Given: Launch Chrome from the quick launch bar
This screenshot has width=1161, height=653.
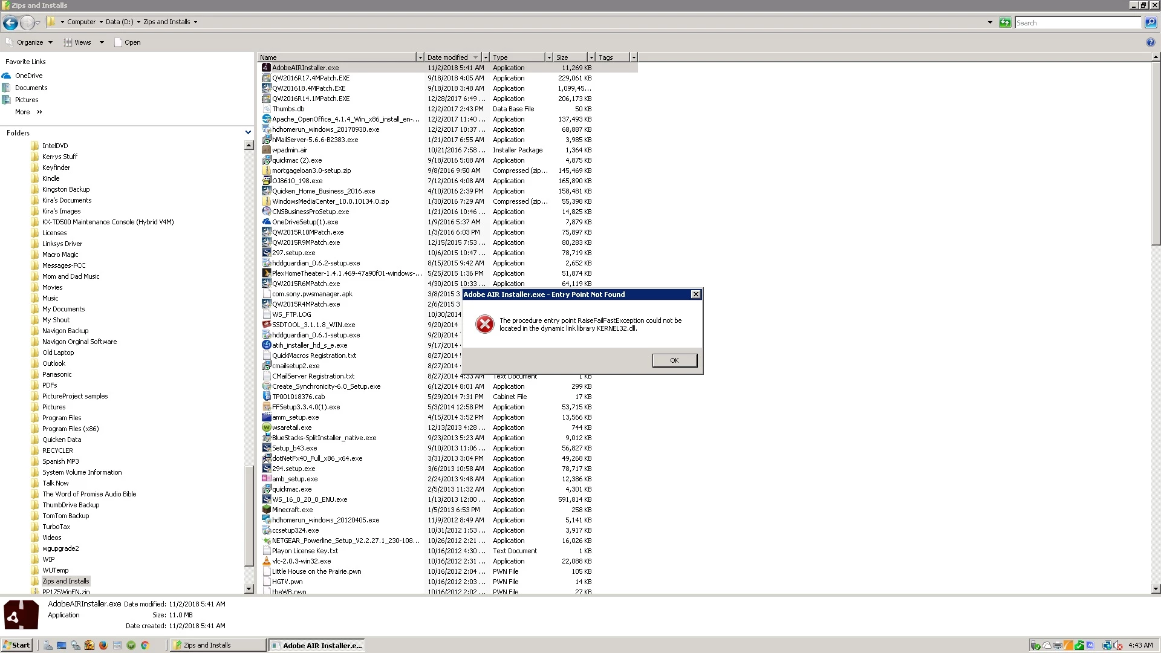Looking at the screenshot, I should [x=145, y=645].
